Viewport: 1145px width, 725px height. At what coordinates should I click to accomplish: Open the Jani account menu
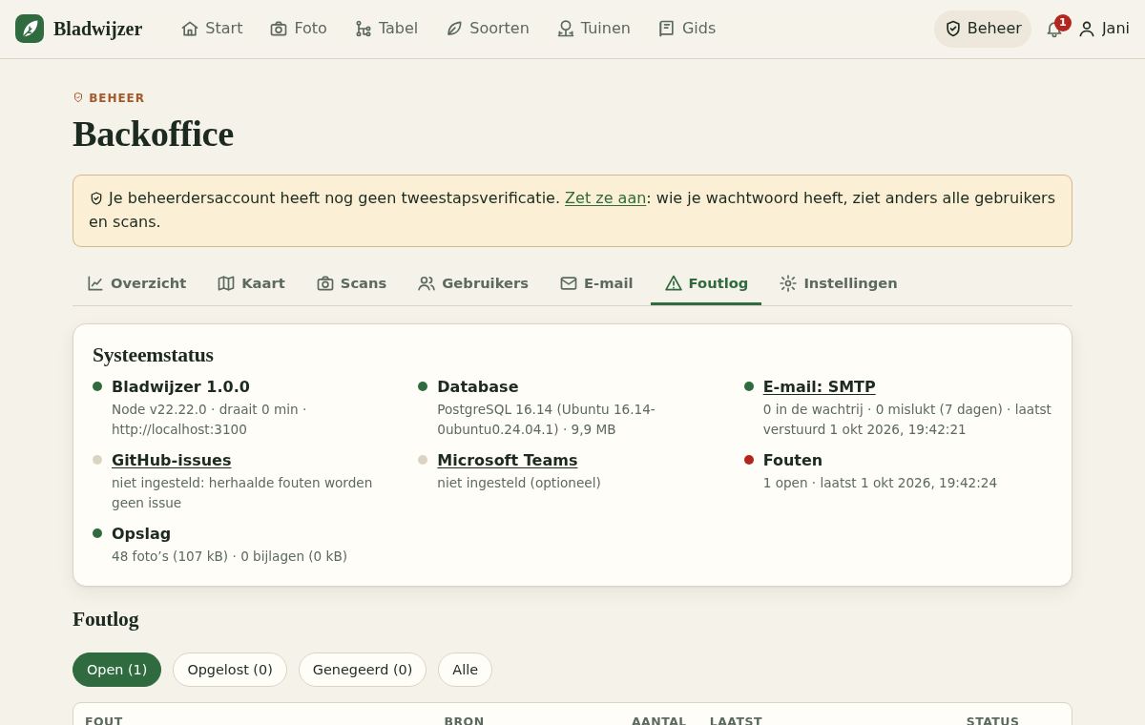(1104, 29)
